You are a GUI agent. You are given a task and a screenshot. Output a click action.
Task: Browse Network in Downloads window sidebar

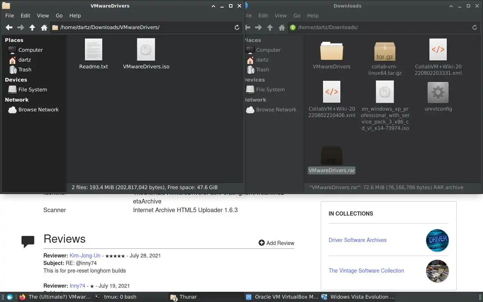[x=276, y=109]
